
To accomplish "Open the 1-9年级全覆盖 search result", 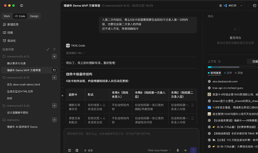I will tap(233, 108).
